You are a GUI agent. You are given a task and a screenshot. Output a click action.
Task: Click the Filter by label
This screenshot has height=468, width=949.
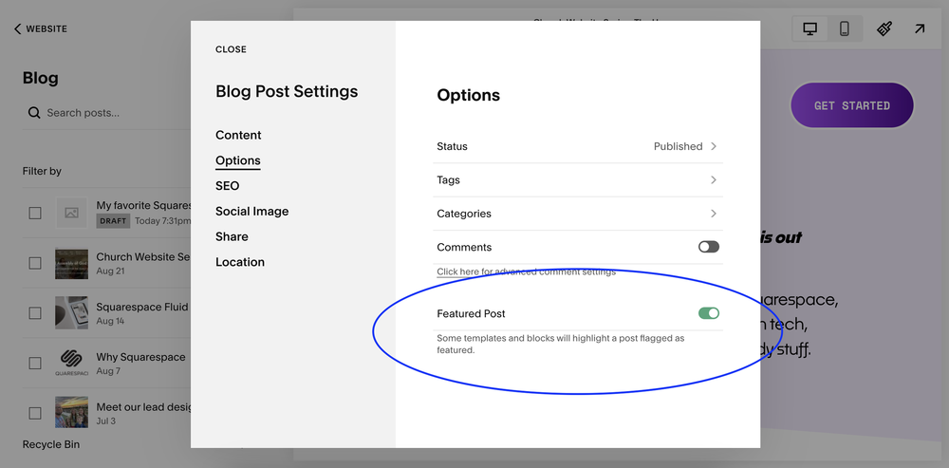point(42,171)
